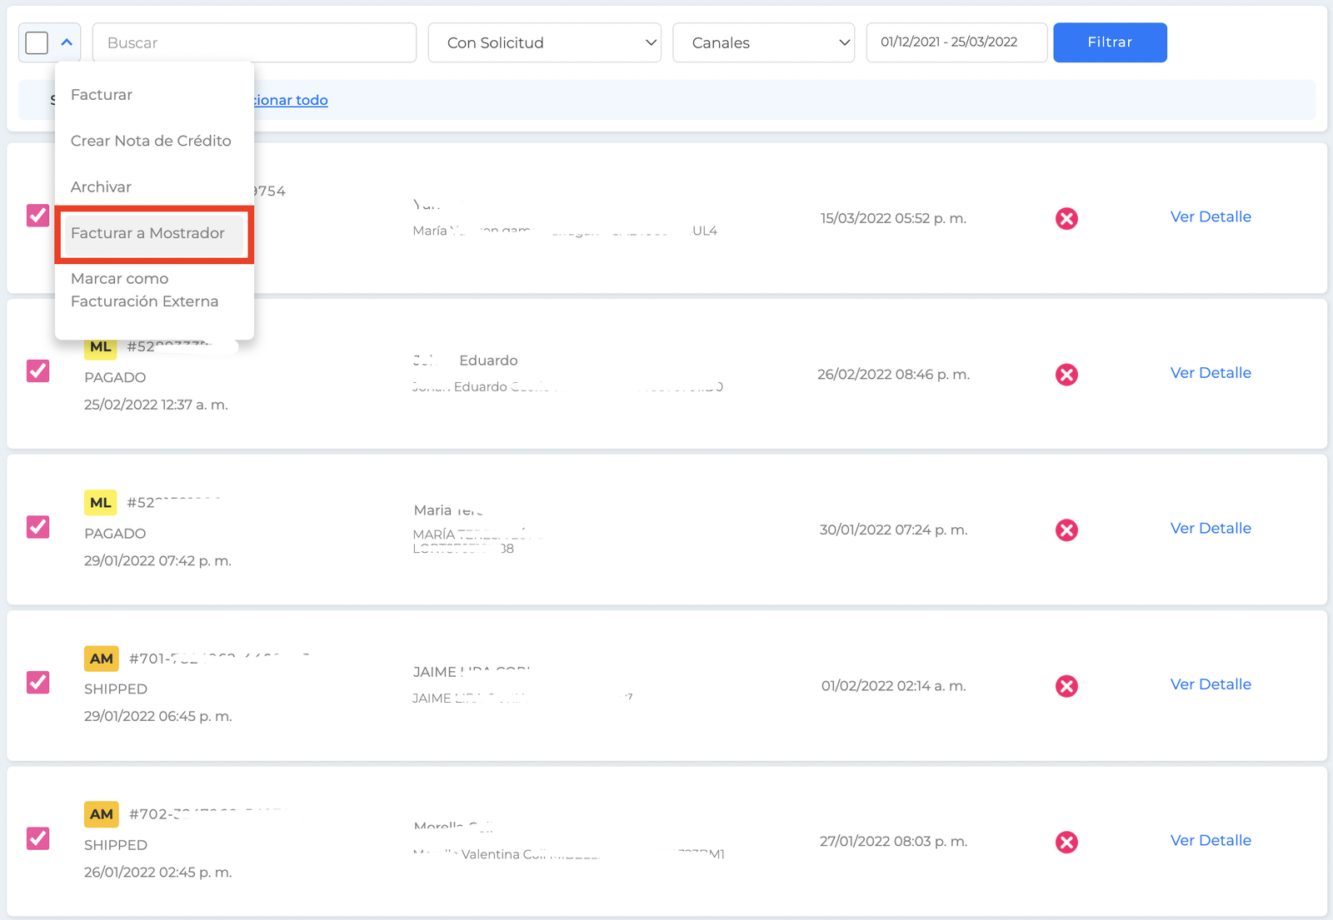Click red X status icon for 15/03/2022 order
This screenshot has width=1333, height=920.
click(1066, 218)
